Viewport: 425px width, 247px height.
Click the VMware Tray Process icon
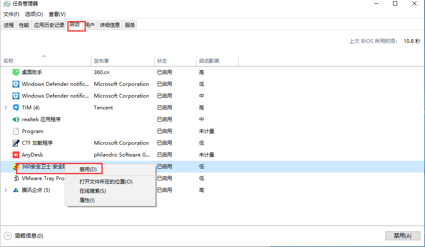pyautogui.click(x=16, y=178)
